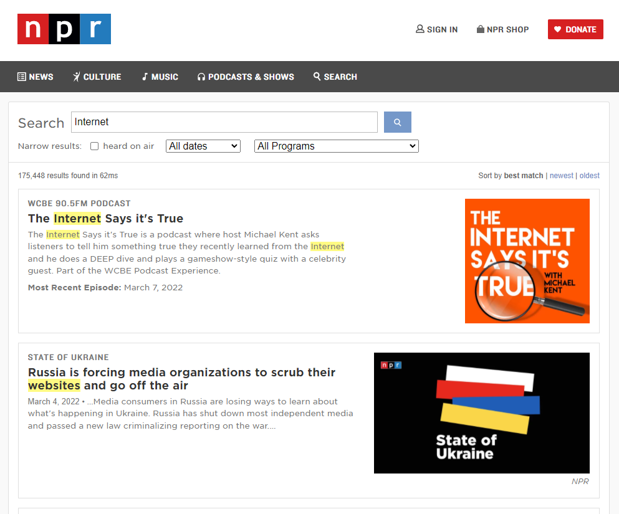Viewport: 619px width, 514px height.
Task: Toggle the 'heard on air' checkbox
Action: (94, 146)
